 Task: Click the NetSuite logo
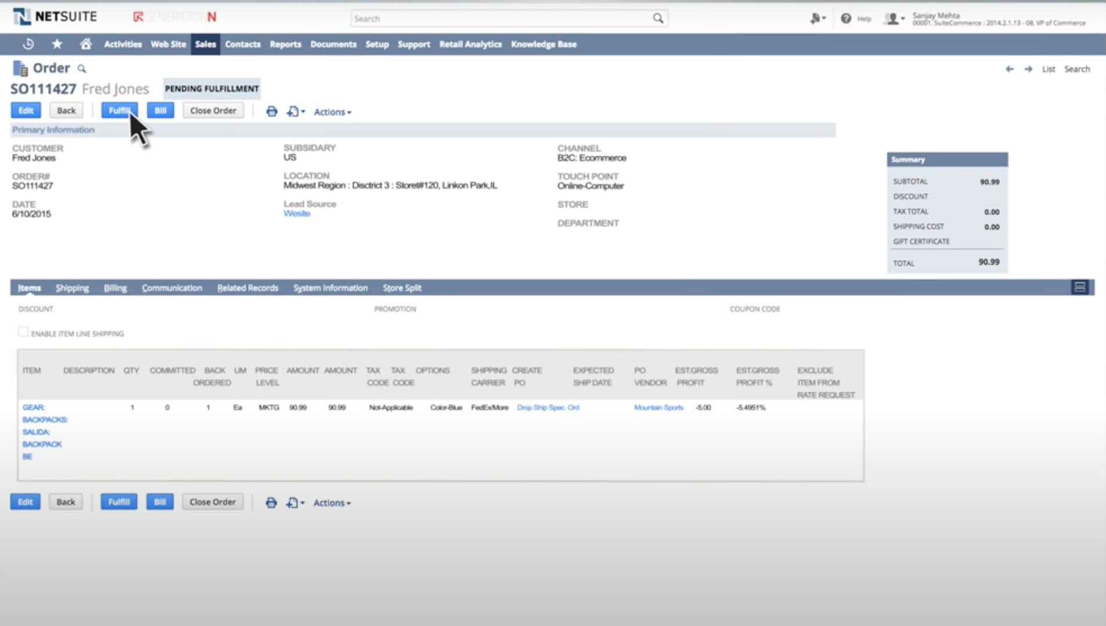(x=54, y=16)
